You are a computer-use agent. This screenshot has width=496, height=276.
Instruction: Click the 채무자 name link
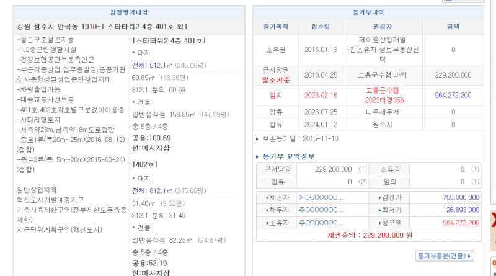click(321, 210)
